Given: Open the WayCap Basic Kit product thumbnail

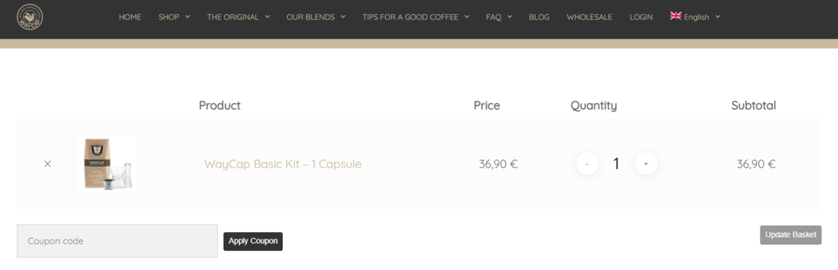Looking at the screenshot, I should pos(108,163).
